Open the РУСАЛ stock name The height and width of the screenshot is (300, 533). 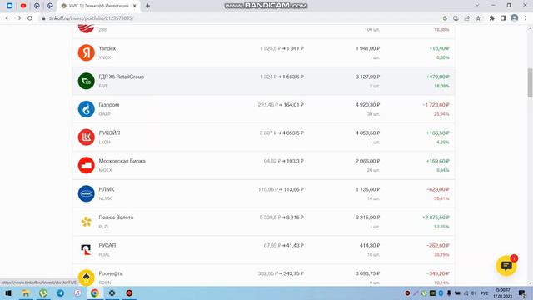[x=107, y=245]
